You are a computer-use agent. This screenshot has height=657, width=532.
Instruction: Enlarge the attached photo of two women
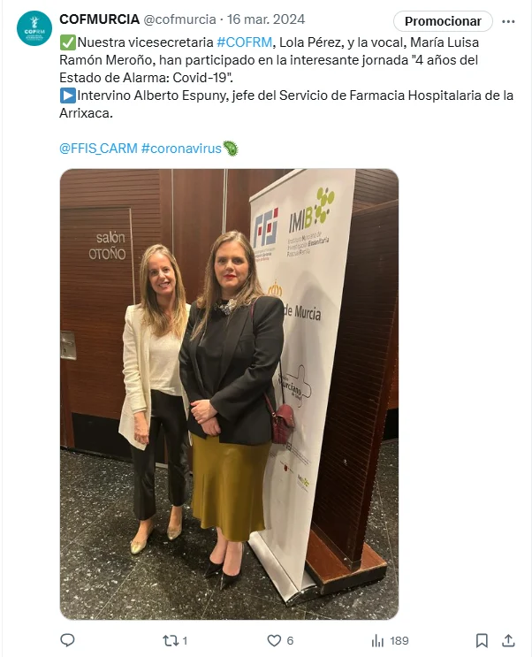coord(229,394)
